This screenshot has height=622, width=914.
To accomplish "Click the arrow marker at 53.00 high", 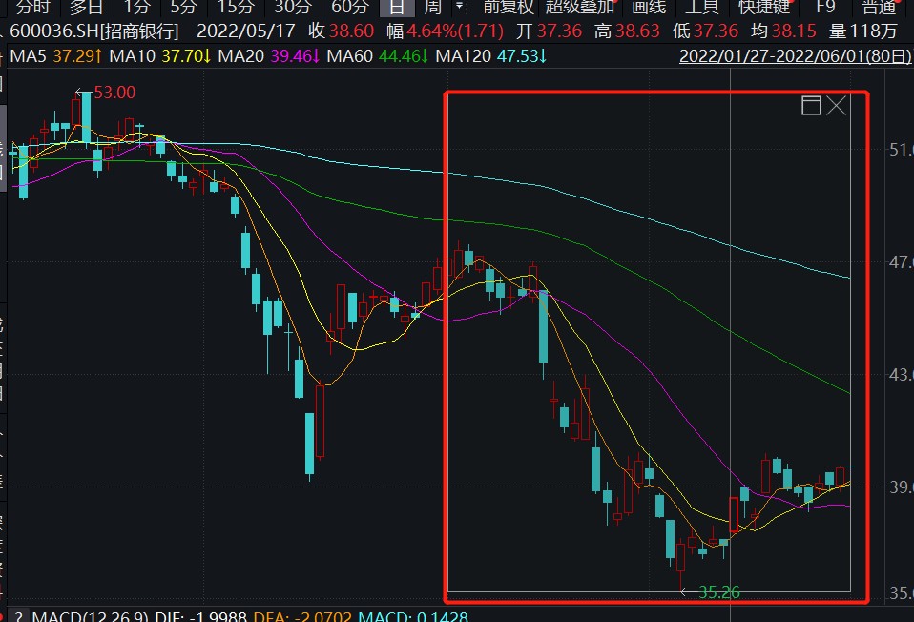I will 80,93.
